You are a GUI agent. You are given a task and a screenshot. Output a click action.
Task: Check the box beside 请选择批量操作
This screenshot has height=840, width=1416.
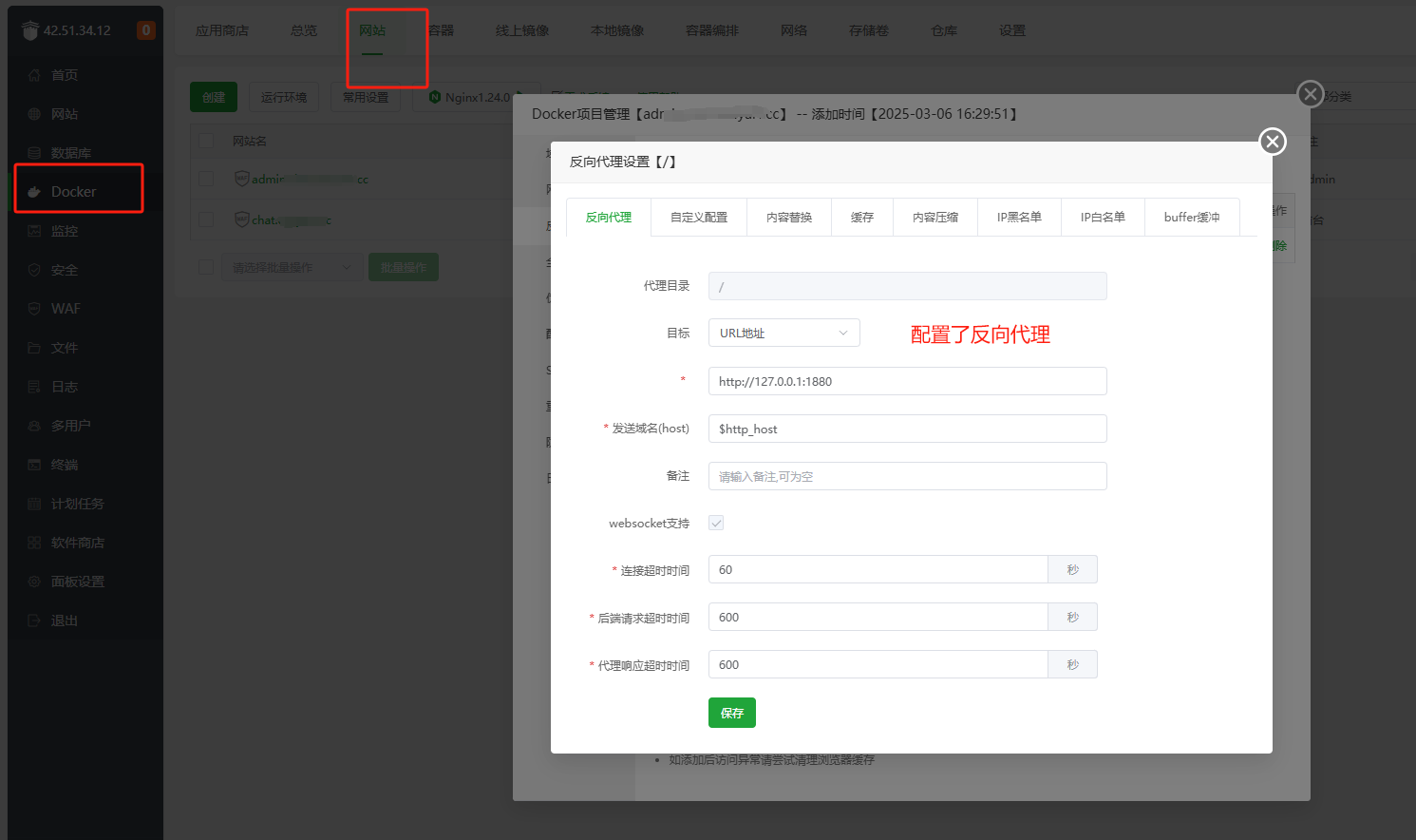pos(206,267)
